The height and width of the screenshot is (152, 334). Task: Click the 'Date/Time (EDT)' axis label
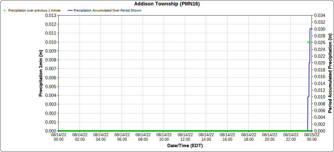click(x=185, y=146)
